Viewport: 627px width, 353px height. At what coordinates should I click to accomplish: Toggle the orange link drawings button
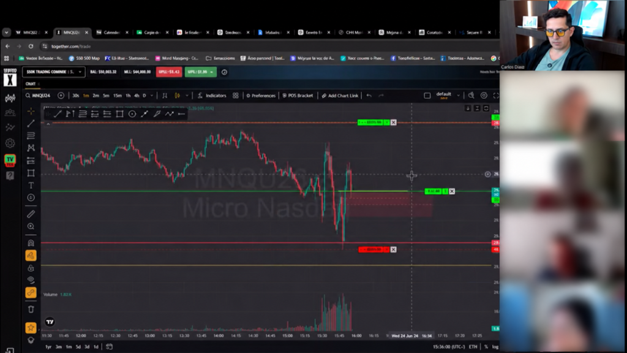[x=31, y=292]
